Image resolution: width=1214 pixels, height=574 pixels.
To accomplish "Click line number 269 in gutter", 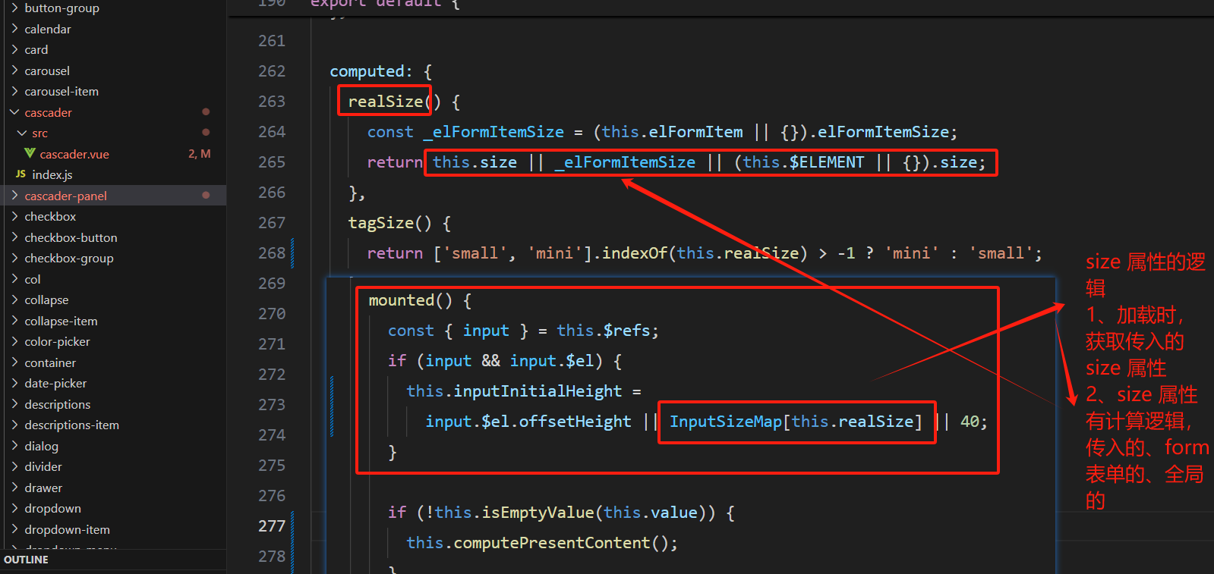I will click(x=272, y=284).
